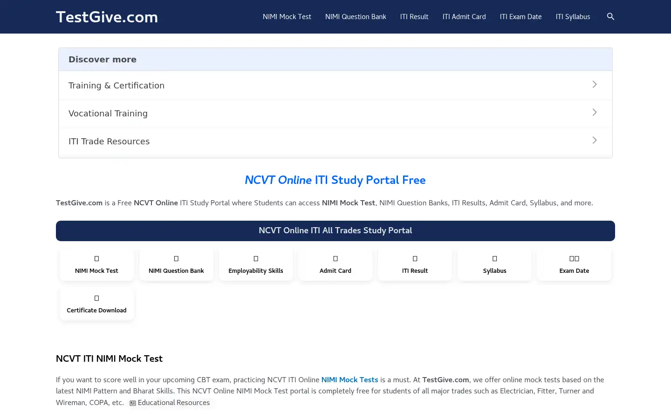Expand Vocational Training chevron

(x=595, y=112)
